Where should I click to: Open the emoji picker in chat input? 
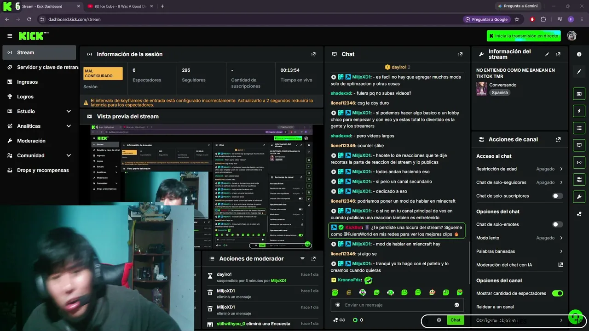(x=456, y=305)
